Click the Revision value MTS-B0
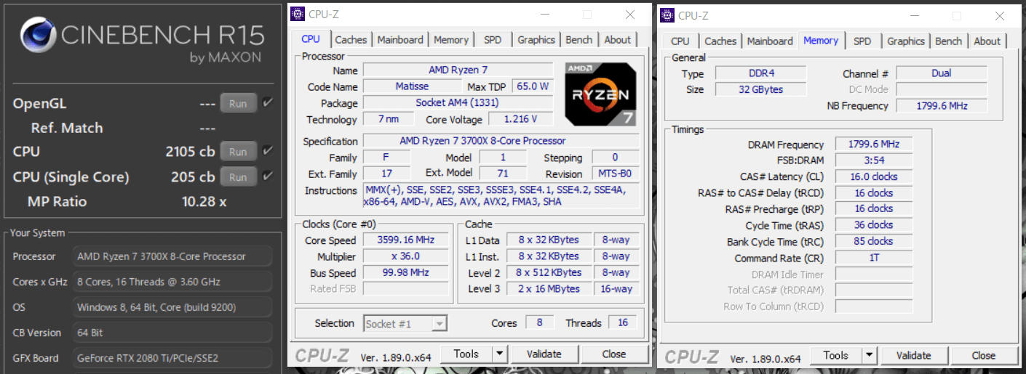This screenshot has height=374, width=1026. 616,174
